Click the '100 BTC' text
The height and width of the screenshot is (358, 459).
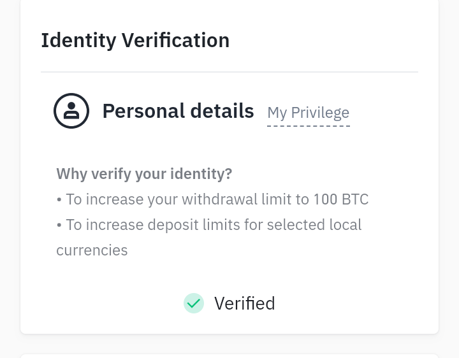coord(340,199)
